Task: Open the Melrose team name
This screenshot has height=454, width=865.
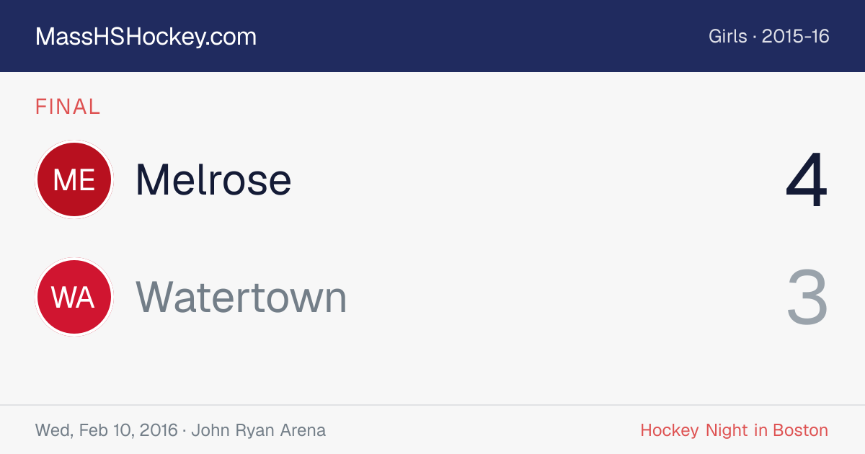Action: click(x=213, y=179)
